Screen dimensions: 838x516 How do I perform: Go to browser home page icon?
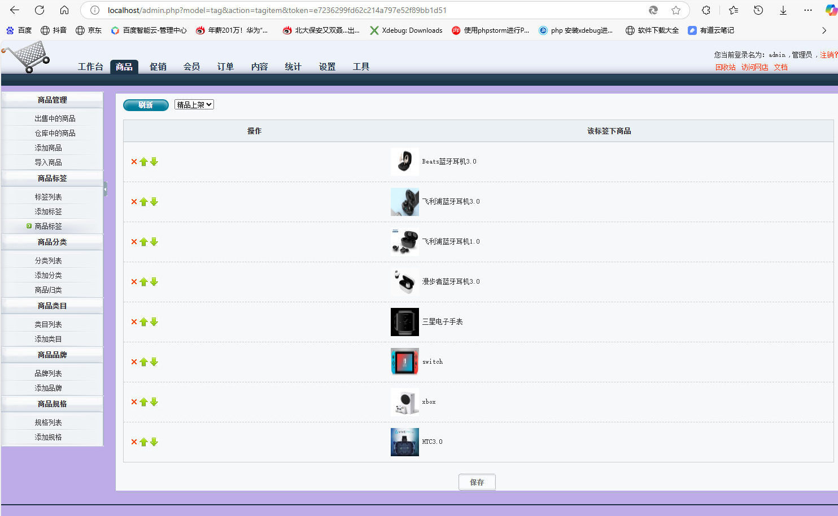click(64, 10)
